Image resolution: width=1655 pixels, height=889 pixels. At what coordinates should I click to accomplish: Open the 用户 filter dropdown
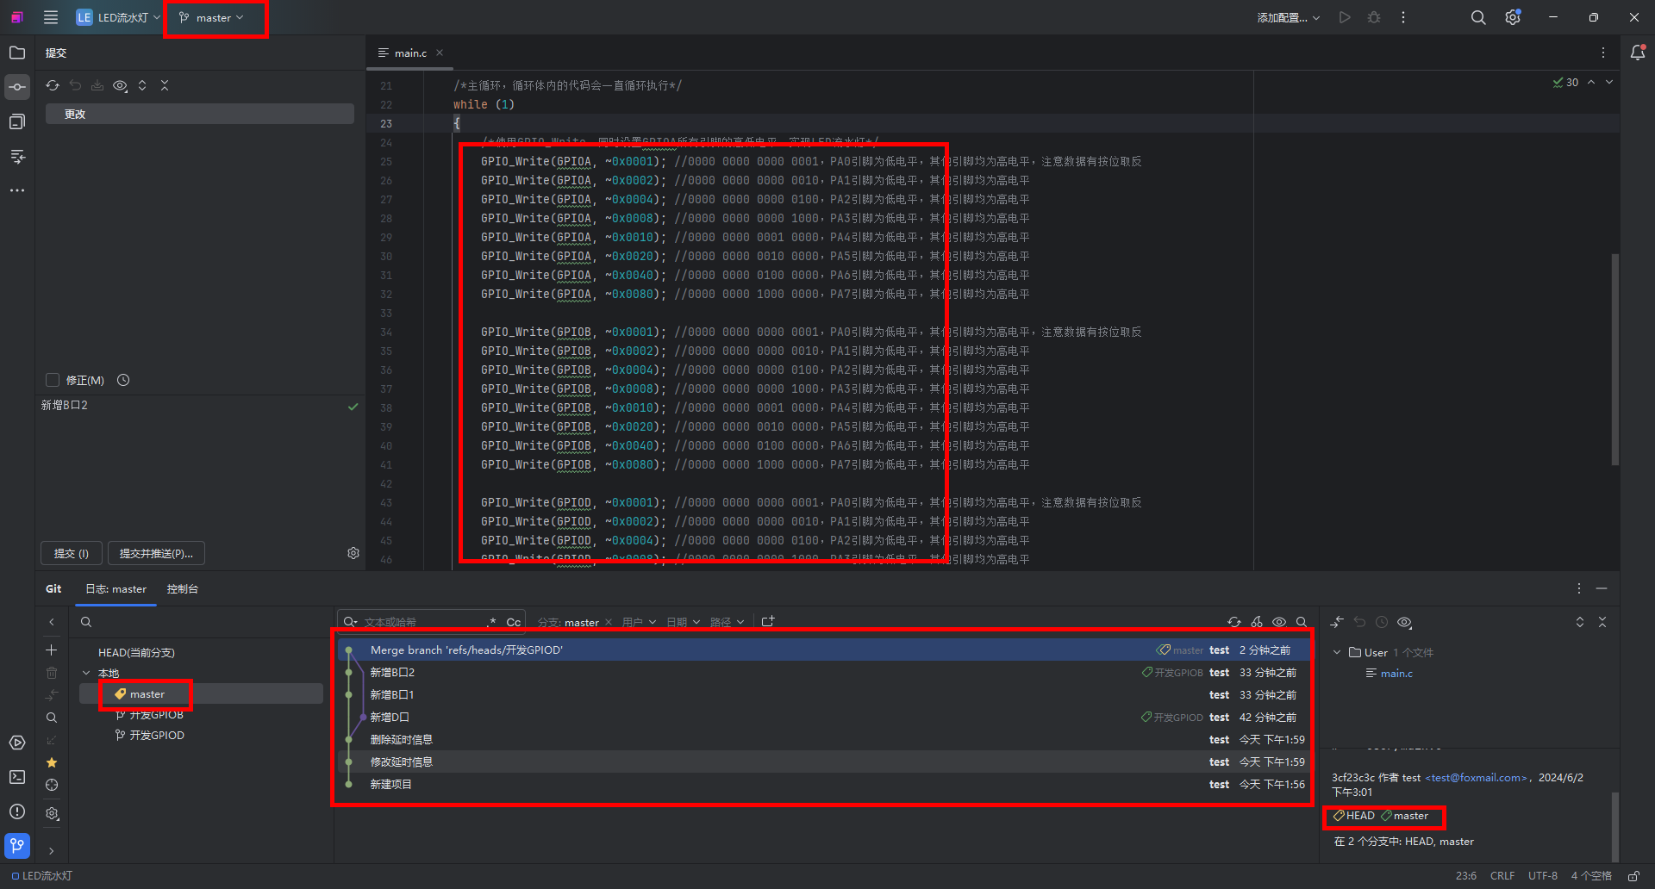coord(639,622)
